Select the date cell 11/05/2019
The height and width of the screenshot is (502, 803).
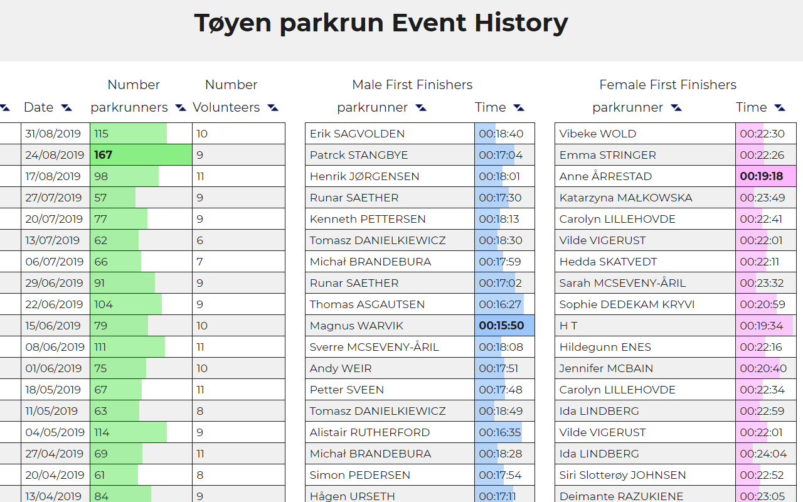coord(56,411)
